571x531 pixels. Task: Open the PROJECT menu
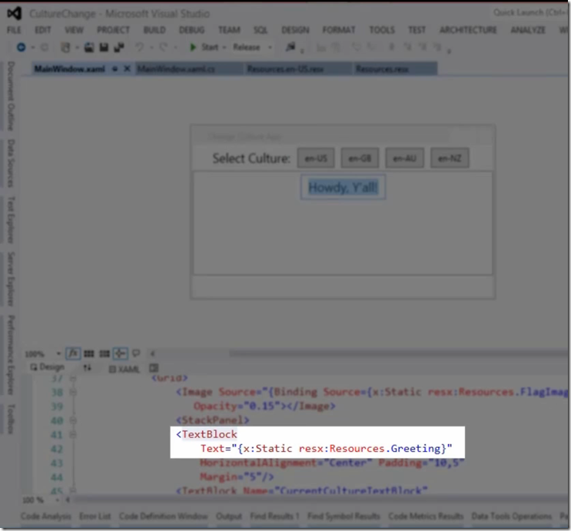pyautogui.click(x=113, y=30)
